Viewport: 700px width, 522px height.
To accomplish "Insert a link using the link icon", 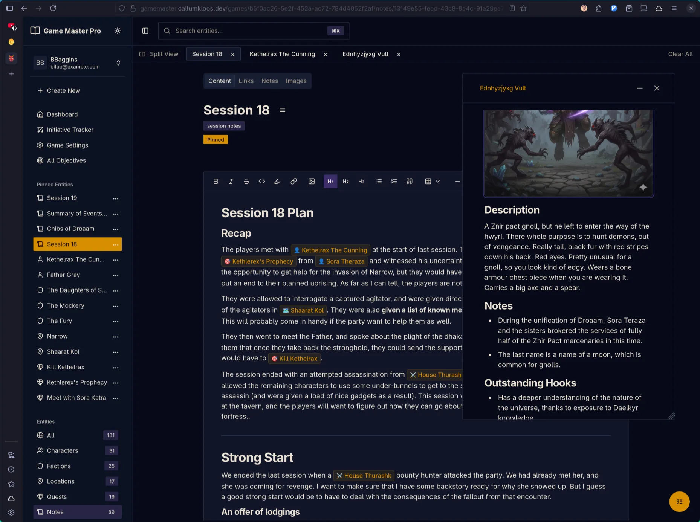I will click(293, 182).
